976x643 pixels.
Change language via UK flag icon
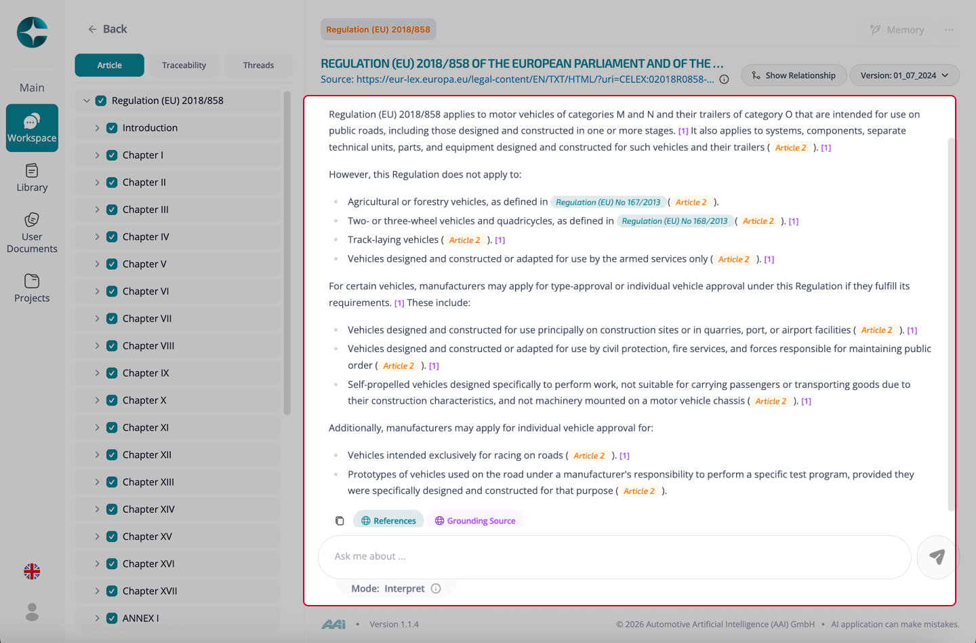(x=32, y=572)
